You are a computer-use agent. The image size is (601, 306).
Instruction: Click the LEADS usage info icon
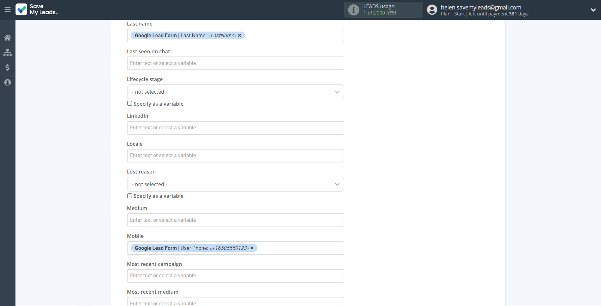[354, 10]
